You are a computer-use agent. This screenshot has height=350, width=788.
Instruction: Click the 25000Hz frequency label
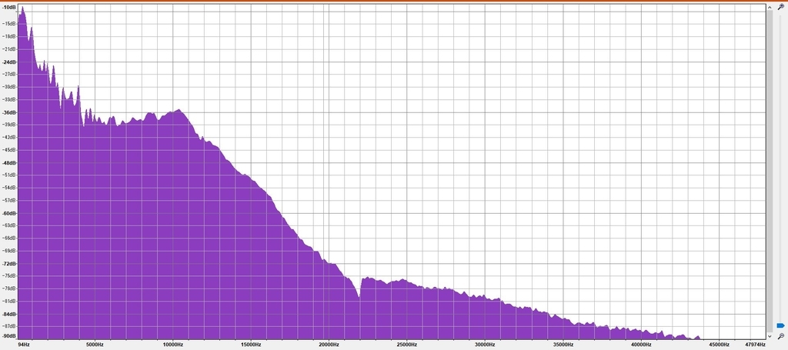(407, 345)
